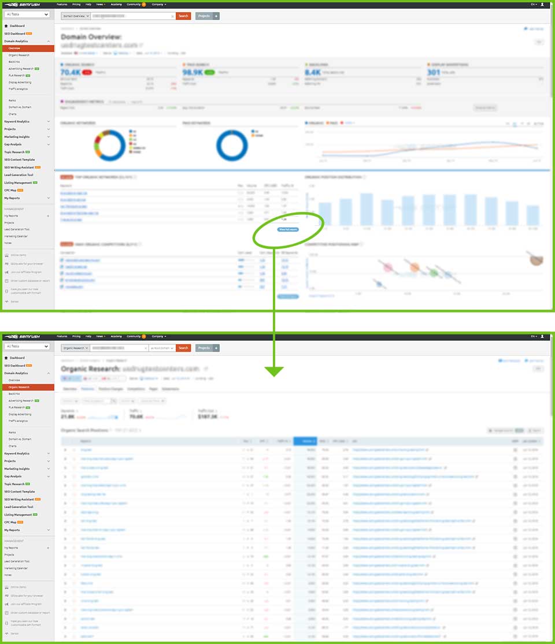Click plus icon beside Projects on Organic Research page
Viewport: 555px width, 644px height.
coord(216,348)
